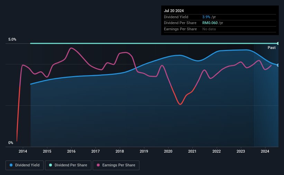Select the 2014 axis label
The image size is (284, 175).
point(23,151)
